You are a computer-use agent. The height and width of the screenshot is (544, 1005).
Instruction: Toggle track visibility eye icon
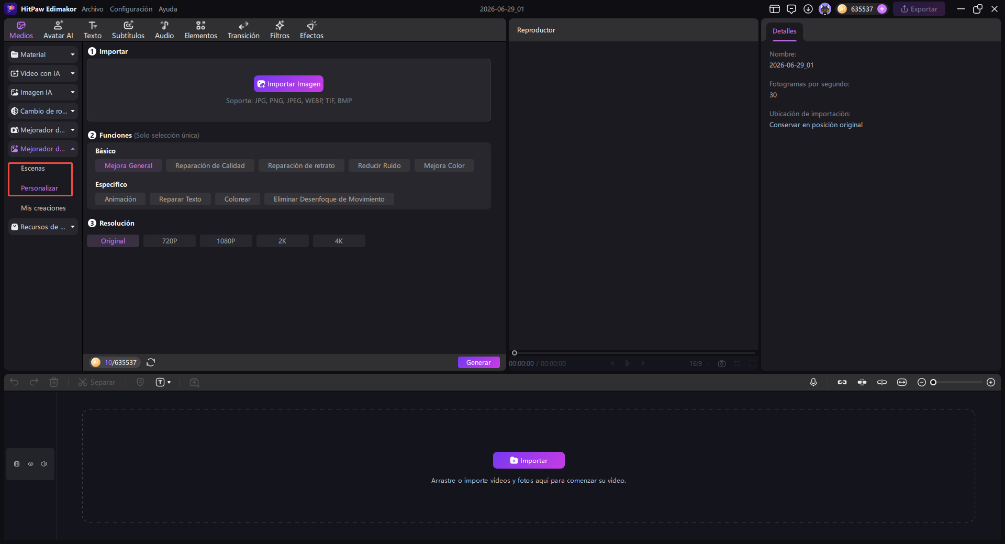[x=30, y=464]
